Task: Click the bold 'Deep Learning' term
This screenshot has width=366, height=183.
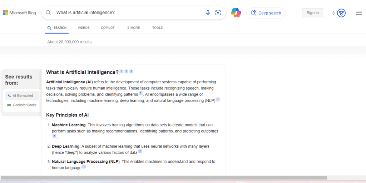Action: point(66,146)
